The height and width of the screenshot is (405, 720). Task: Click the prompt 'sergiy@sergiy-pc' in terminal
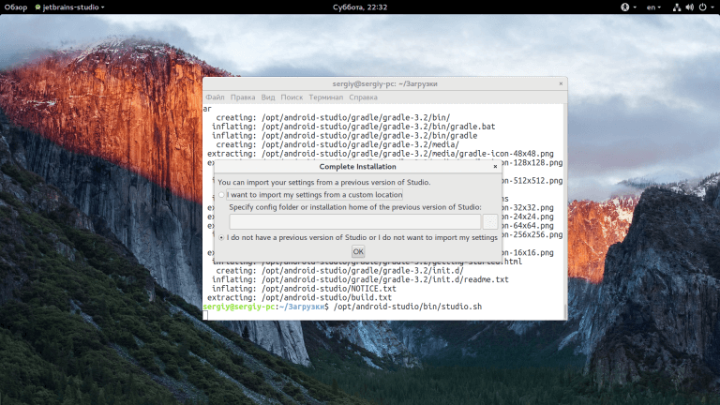[239, 307]
